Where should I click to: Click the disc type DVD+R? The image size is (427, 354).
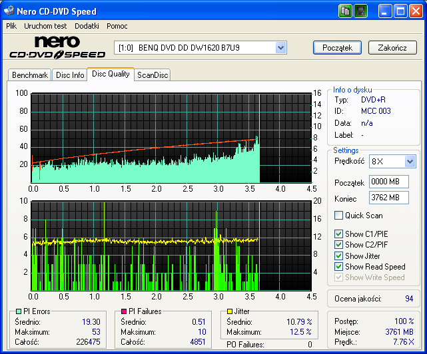click(x=373, y=100)
